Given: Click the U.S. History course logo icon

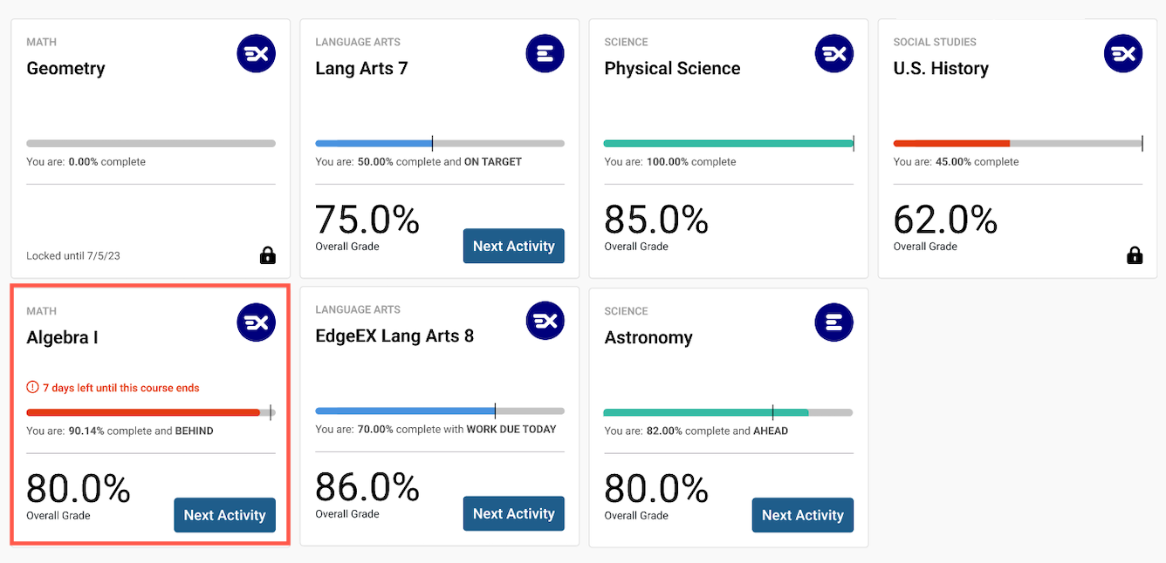Looking at the screenshot, I should [1123, 54].
